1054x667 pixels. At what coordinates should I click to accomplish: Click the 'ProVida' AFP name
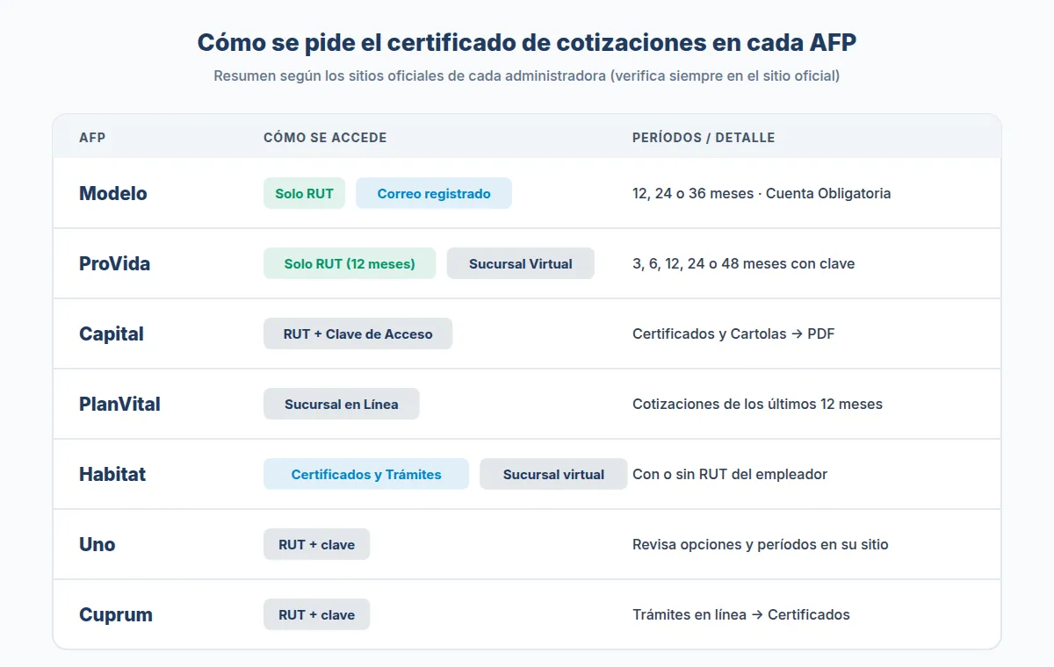tap(114, 263)
